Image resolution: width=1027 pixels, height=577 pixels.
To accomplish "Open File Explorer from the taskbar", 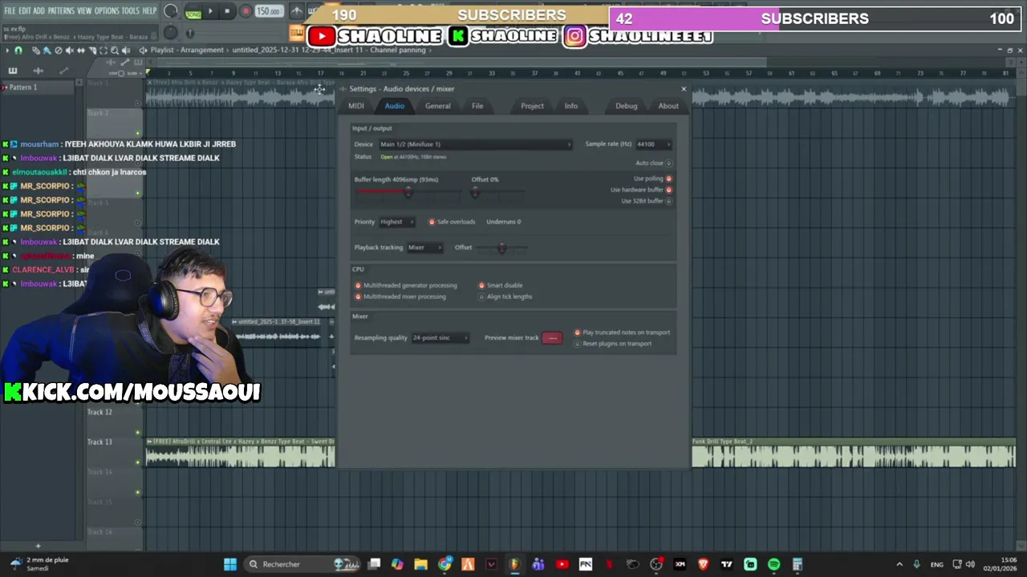I will [420, 564].
